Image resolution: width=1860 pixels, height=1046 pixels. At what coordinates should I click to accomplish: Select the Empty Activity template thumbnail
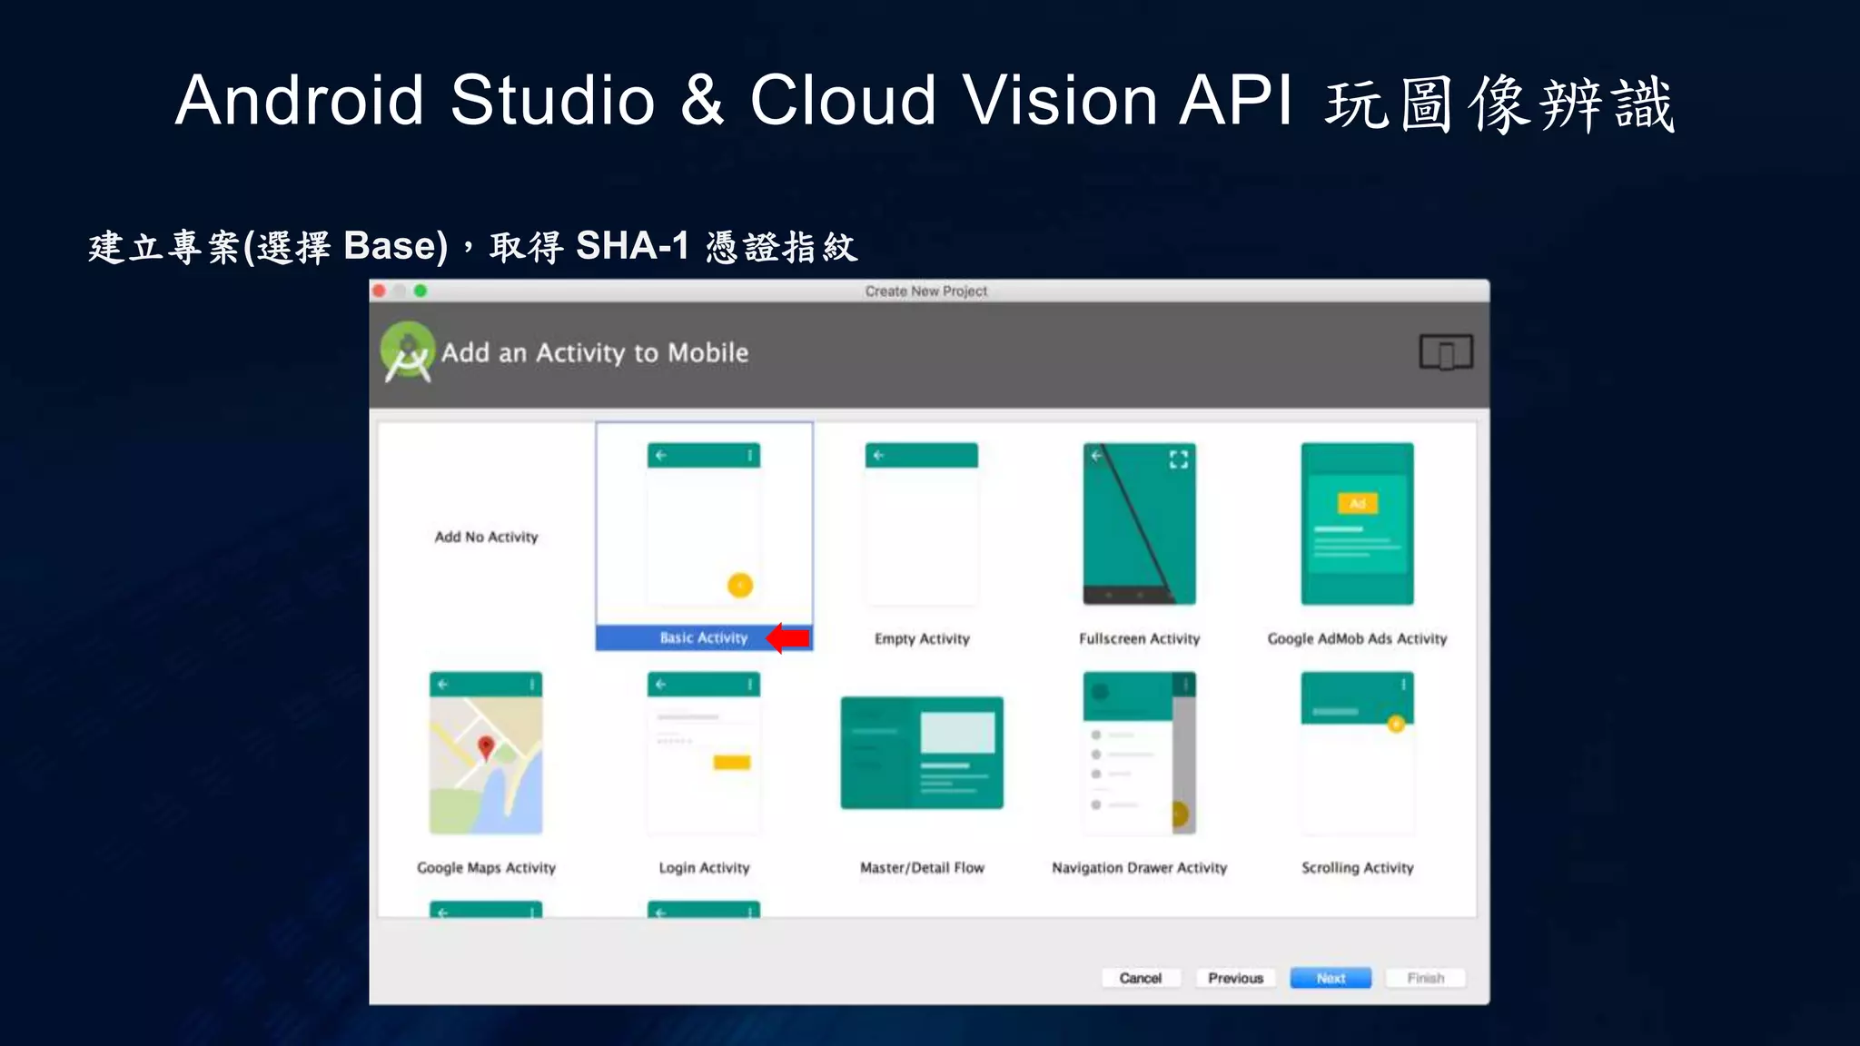[922, 524]
